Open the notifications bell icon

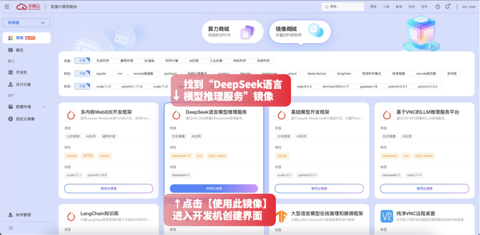pos(447,6)
